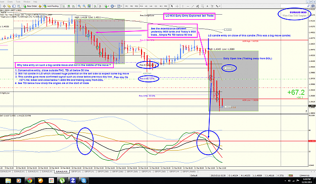Switch chart to bar chart style
This screenshot has width=316, height=184.
[x=64, y=6]
